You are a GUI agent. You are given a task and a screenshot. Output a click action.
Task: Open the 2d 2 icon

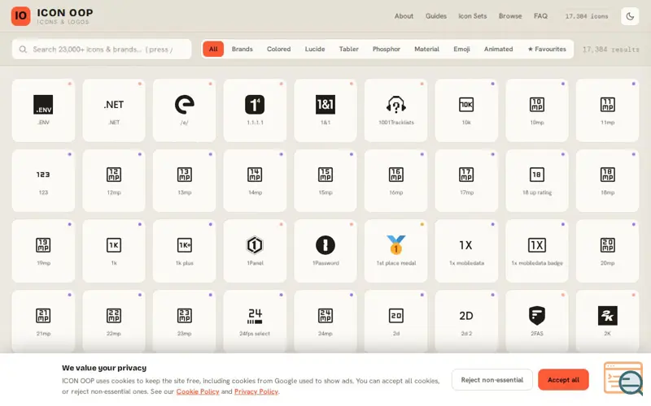pyautogui.click(x=466, y=322)
